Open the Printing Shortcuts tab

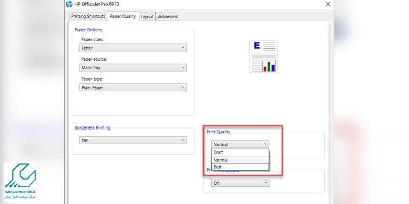point(88,16)
